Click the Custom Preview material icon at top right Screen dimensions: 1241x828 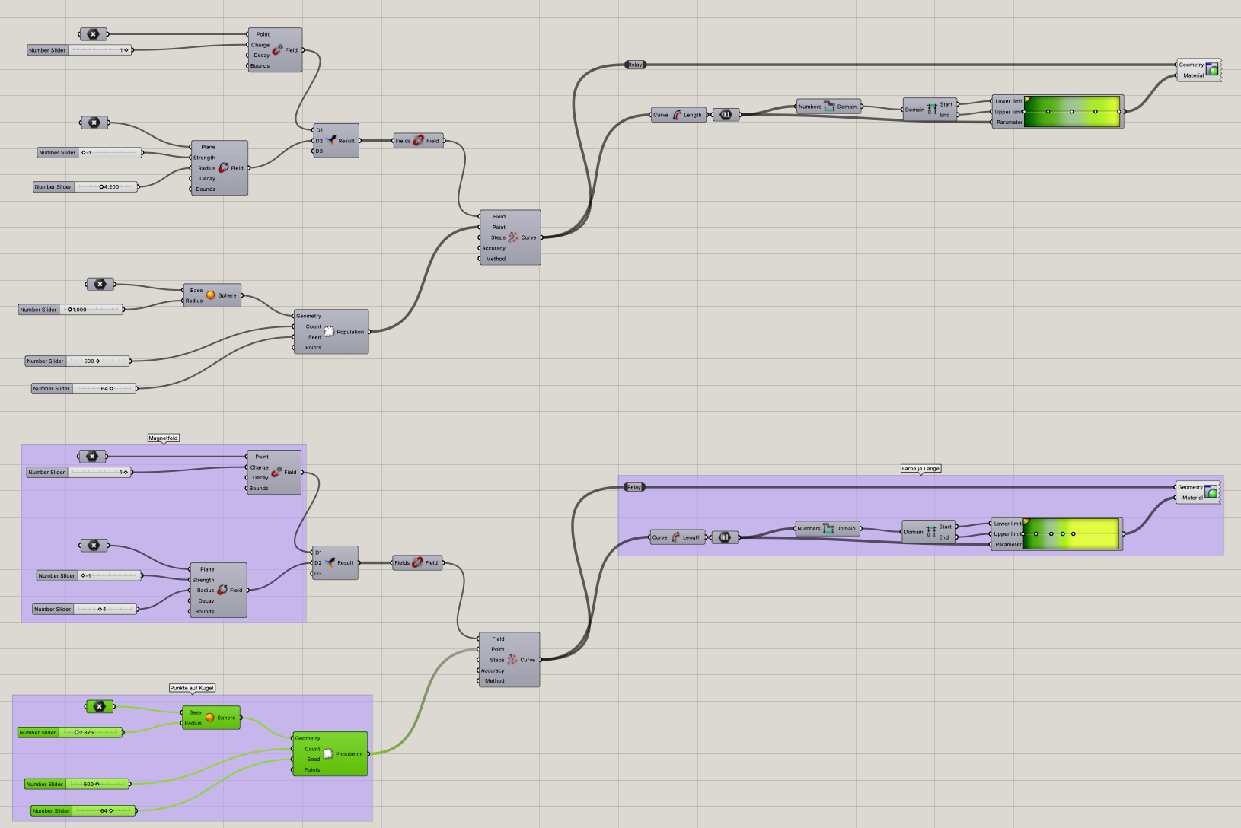coord(1211,69)
